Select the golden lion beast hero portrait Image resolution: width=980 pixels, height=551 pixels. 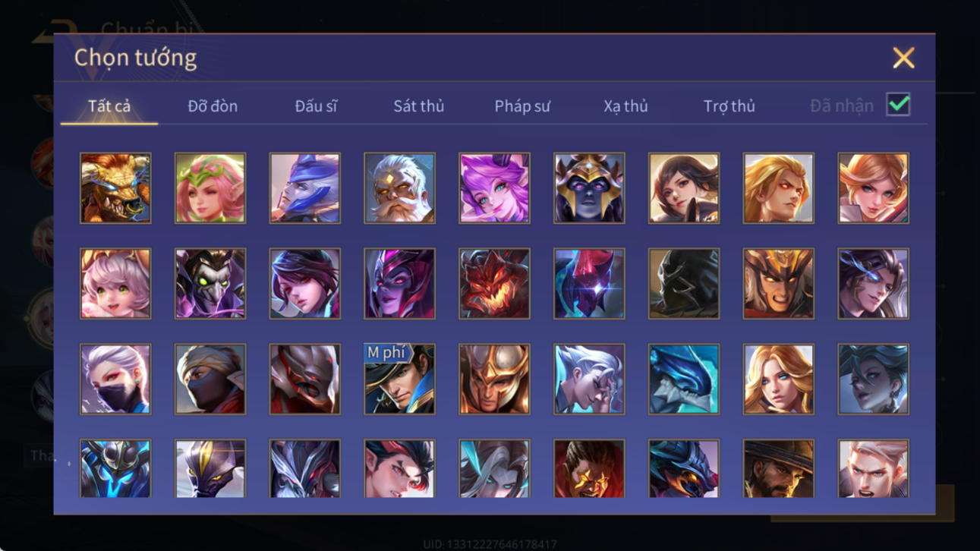115,188
